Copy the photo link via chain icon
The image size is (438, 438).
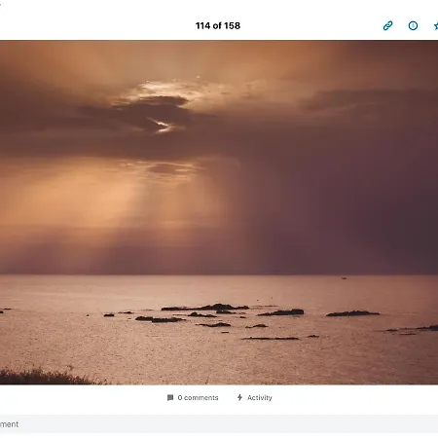point(387,25)
